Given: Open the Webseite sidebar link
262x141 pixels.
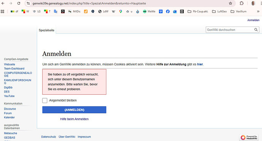Looking at the screenshot, I should click(9, 64).
